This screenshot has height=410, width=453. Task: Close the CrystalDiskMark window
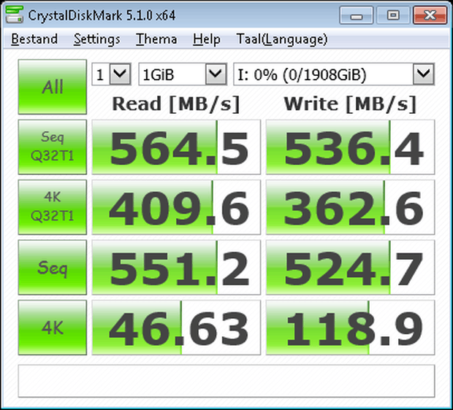[x=430, y=15]
